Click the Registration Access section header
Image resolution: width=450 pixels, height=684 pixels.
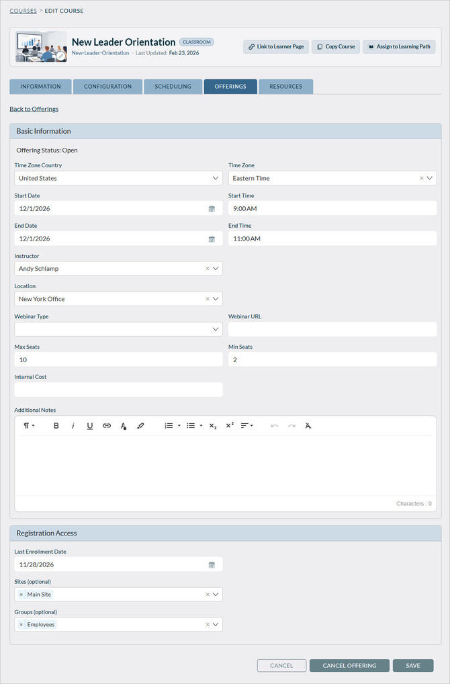[x=226, y=533]
